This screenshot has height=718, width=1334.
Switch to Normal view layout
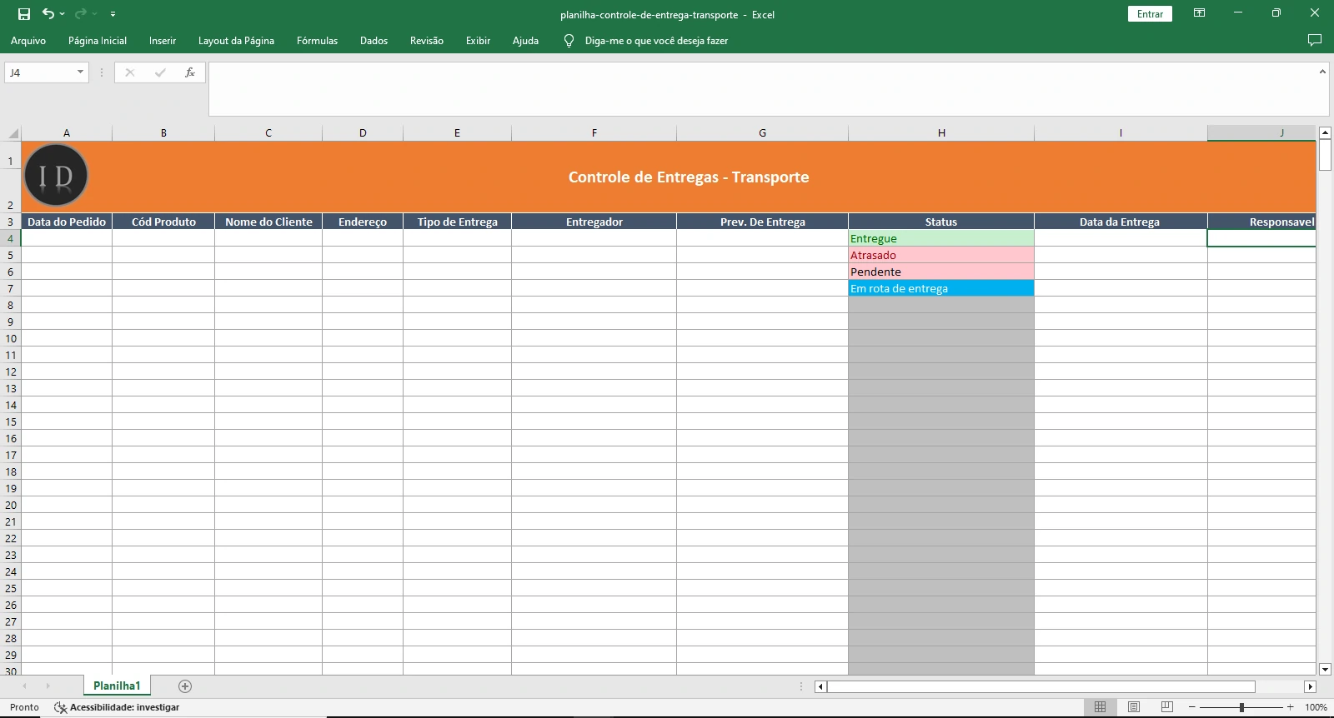click(1100, 707)
